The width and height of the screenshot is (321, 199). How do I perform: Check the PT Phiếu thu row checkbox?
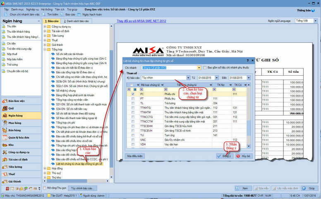pos(133,99)
